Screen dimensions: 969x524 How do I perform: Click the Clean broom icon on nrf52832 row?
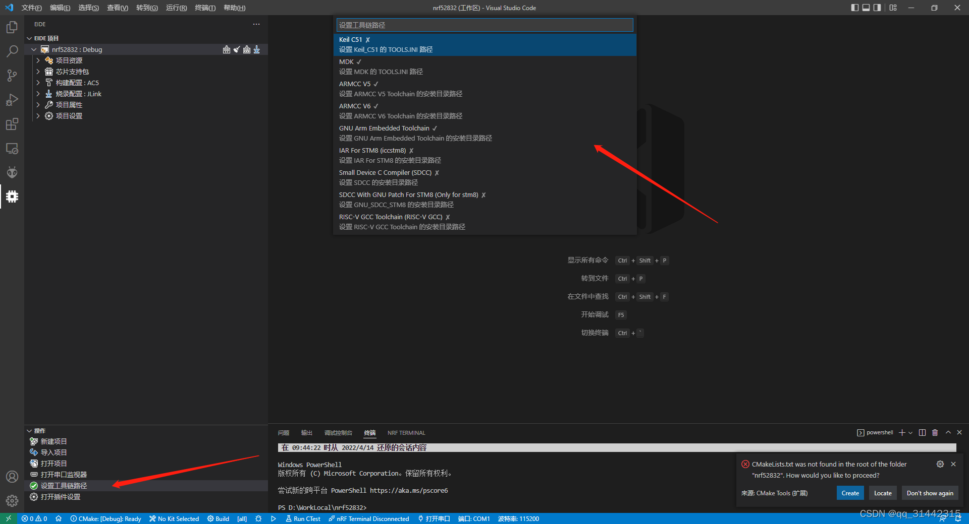click(x=237, y=49)
